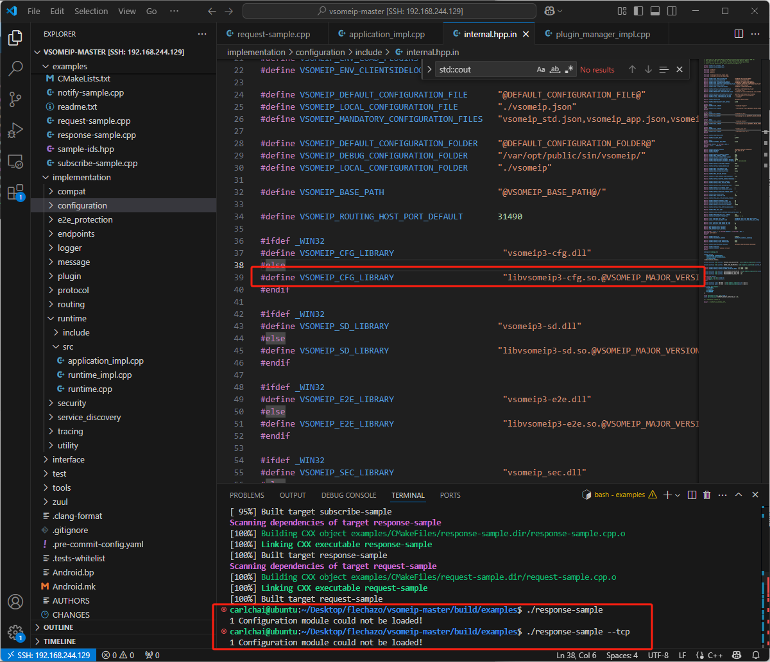
Task: Expand the endpoints folder
Action: tap(76, 233)
